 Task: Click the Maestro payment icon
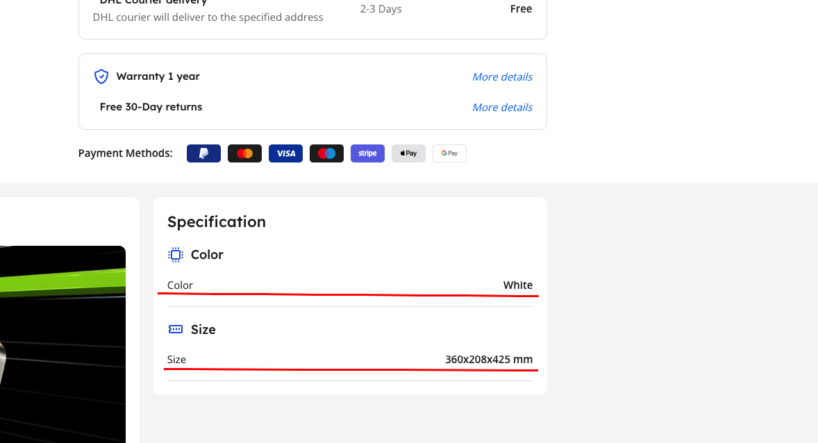pyautogui.click(x=326, y=153)
